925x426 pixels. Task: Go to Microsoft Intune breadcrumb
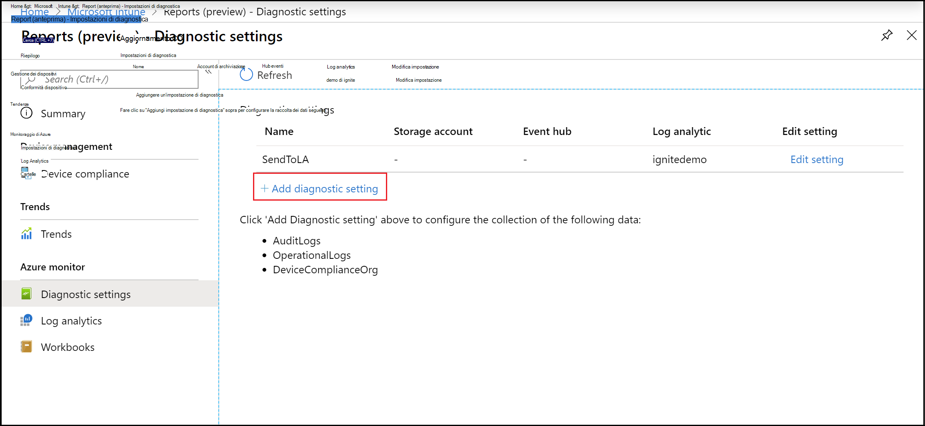(106, 12)
